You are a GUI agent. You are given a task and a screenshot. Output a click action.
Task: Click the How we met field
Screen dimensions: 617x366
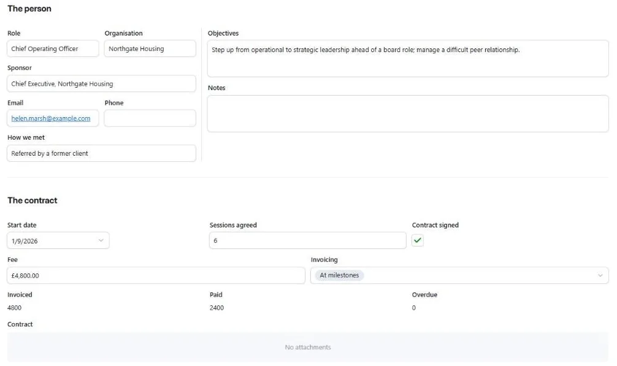click(x=102, y=153)
